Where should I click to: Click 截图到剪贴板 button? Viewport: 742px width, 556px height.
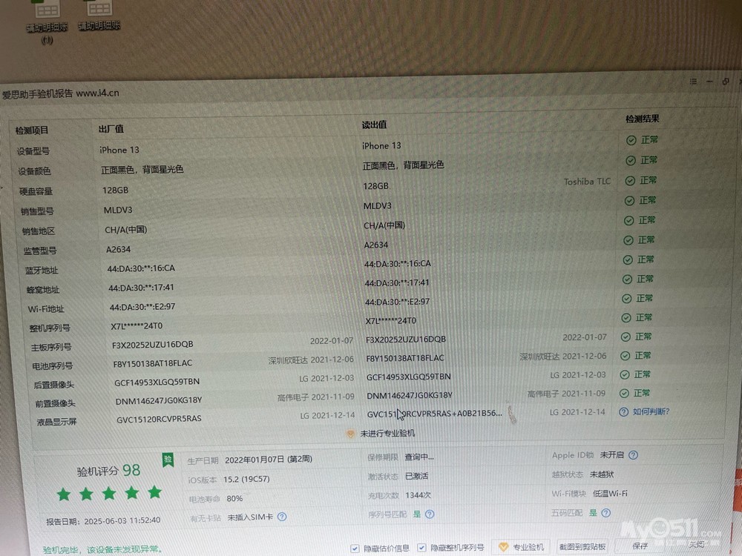583,547
